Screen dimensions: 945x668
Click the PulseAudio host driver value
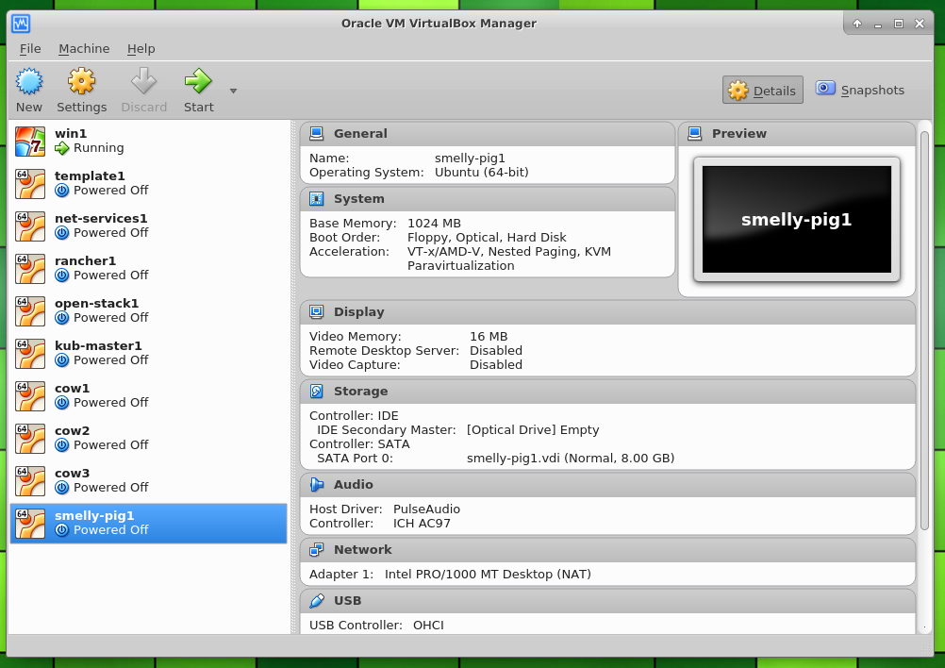[426, 509]
